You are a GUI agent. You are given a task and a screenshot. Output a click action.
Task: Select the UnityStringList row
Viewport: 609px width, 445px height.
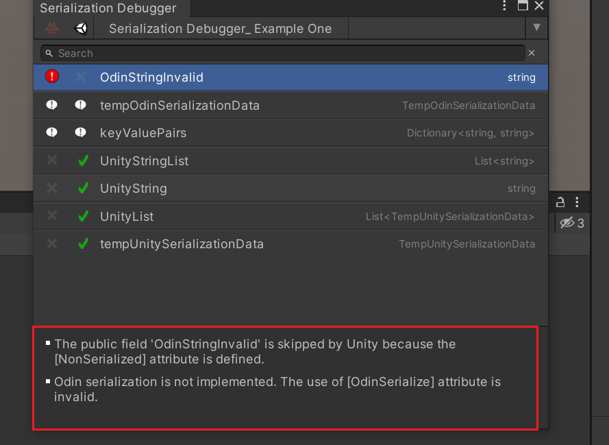click(291, 161)
